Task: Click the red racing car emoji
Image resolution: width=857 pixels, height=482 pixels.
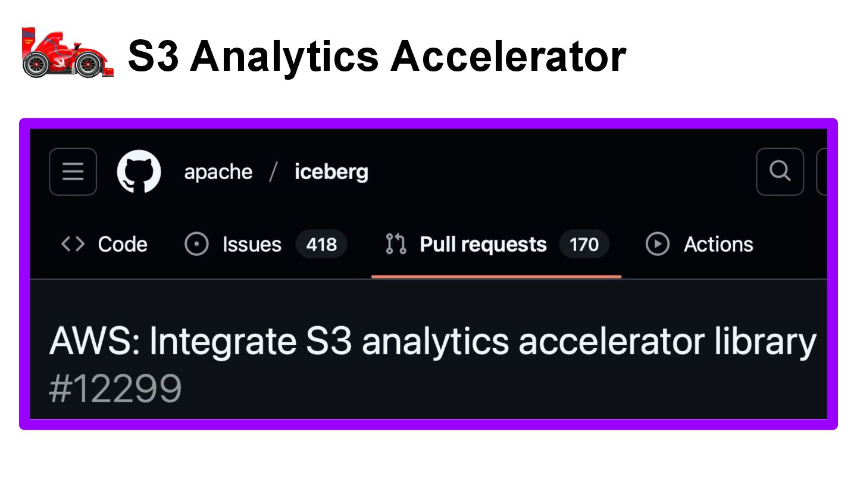Action: pos(67,53)
